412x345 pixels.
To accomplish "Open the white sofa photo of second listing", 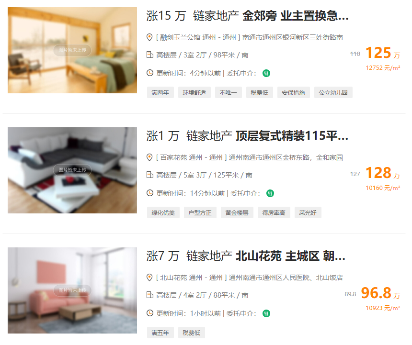I will coord(72,170).
